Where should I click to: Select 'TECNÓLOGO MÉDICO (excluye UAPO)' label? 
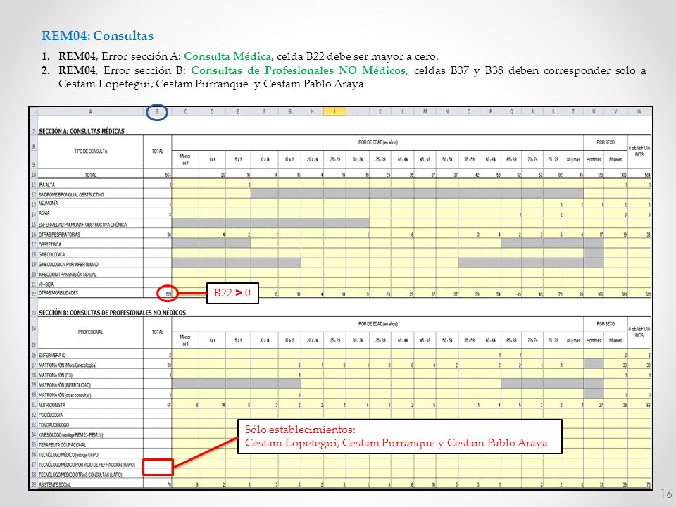pos(69,455)
